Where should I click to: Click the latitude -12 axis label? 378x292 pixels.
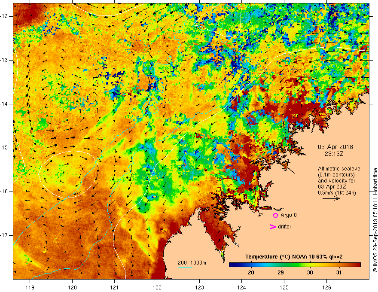4,16
